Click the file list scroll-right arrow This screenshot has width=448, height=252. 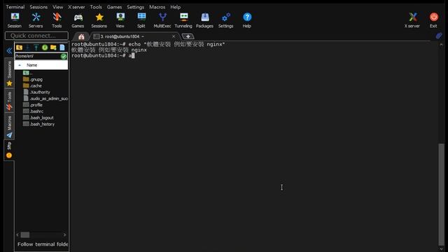click(x=65, y=235)
